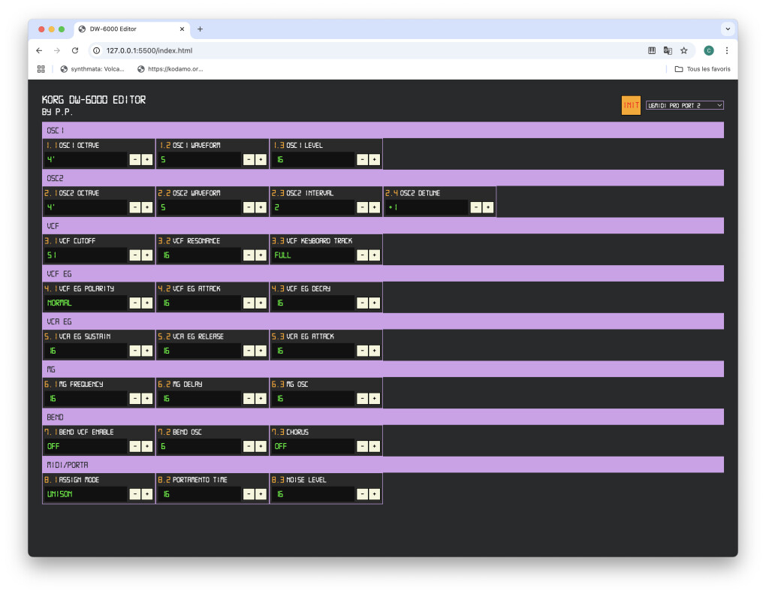The height and width of the screenshot is (594, 766).
Task: Open the apps grid in bookmarks bar
Action: coord(41,69)
